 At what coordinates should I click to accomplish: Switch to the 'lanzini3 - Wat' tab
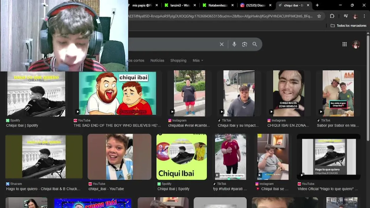click(x=180, y=5)
